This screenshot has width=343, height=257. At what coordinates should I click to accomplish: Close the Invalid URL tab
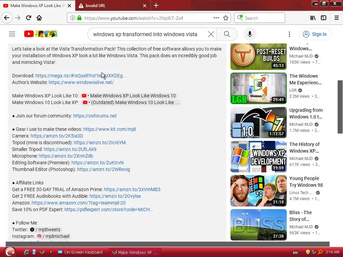[x=145, y=6]
